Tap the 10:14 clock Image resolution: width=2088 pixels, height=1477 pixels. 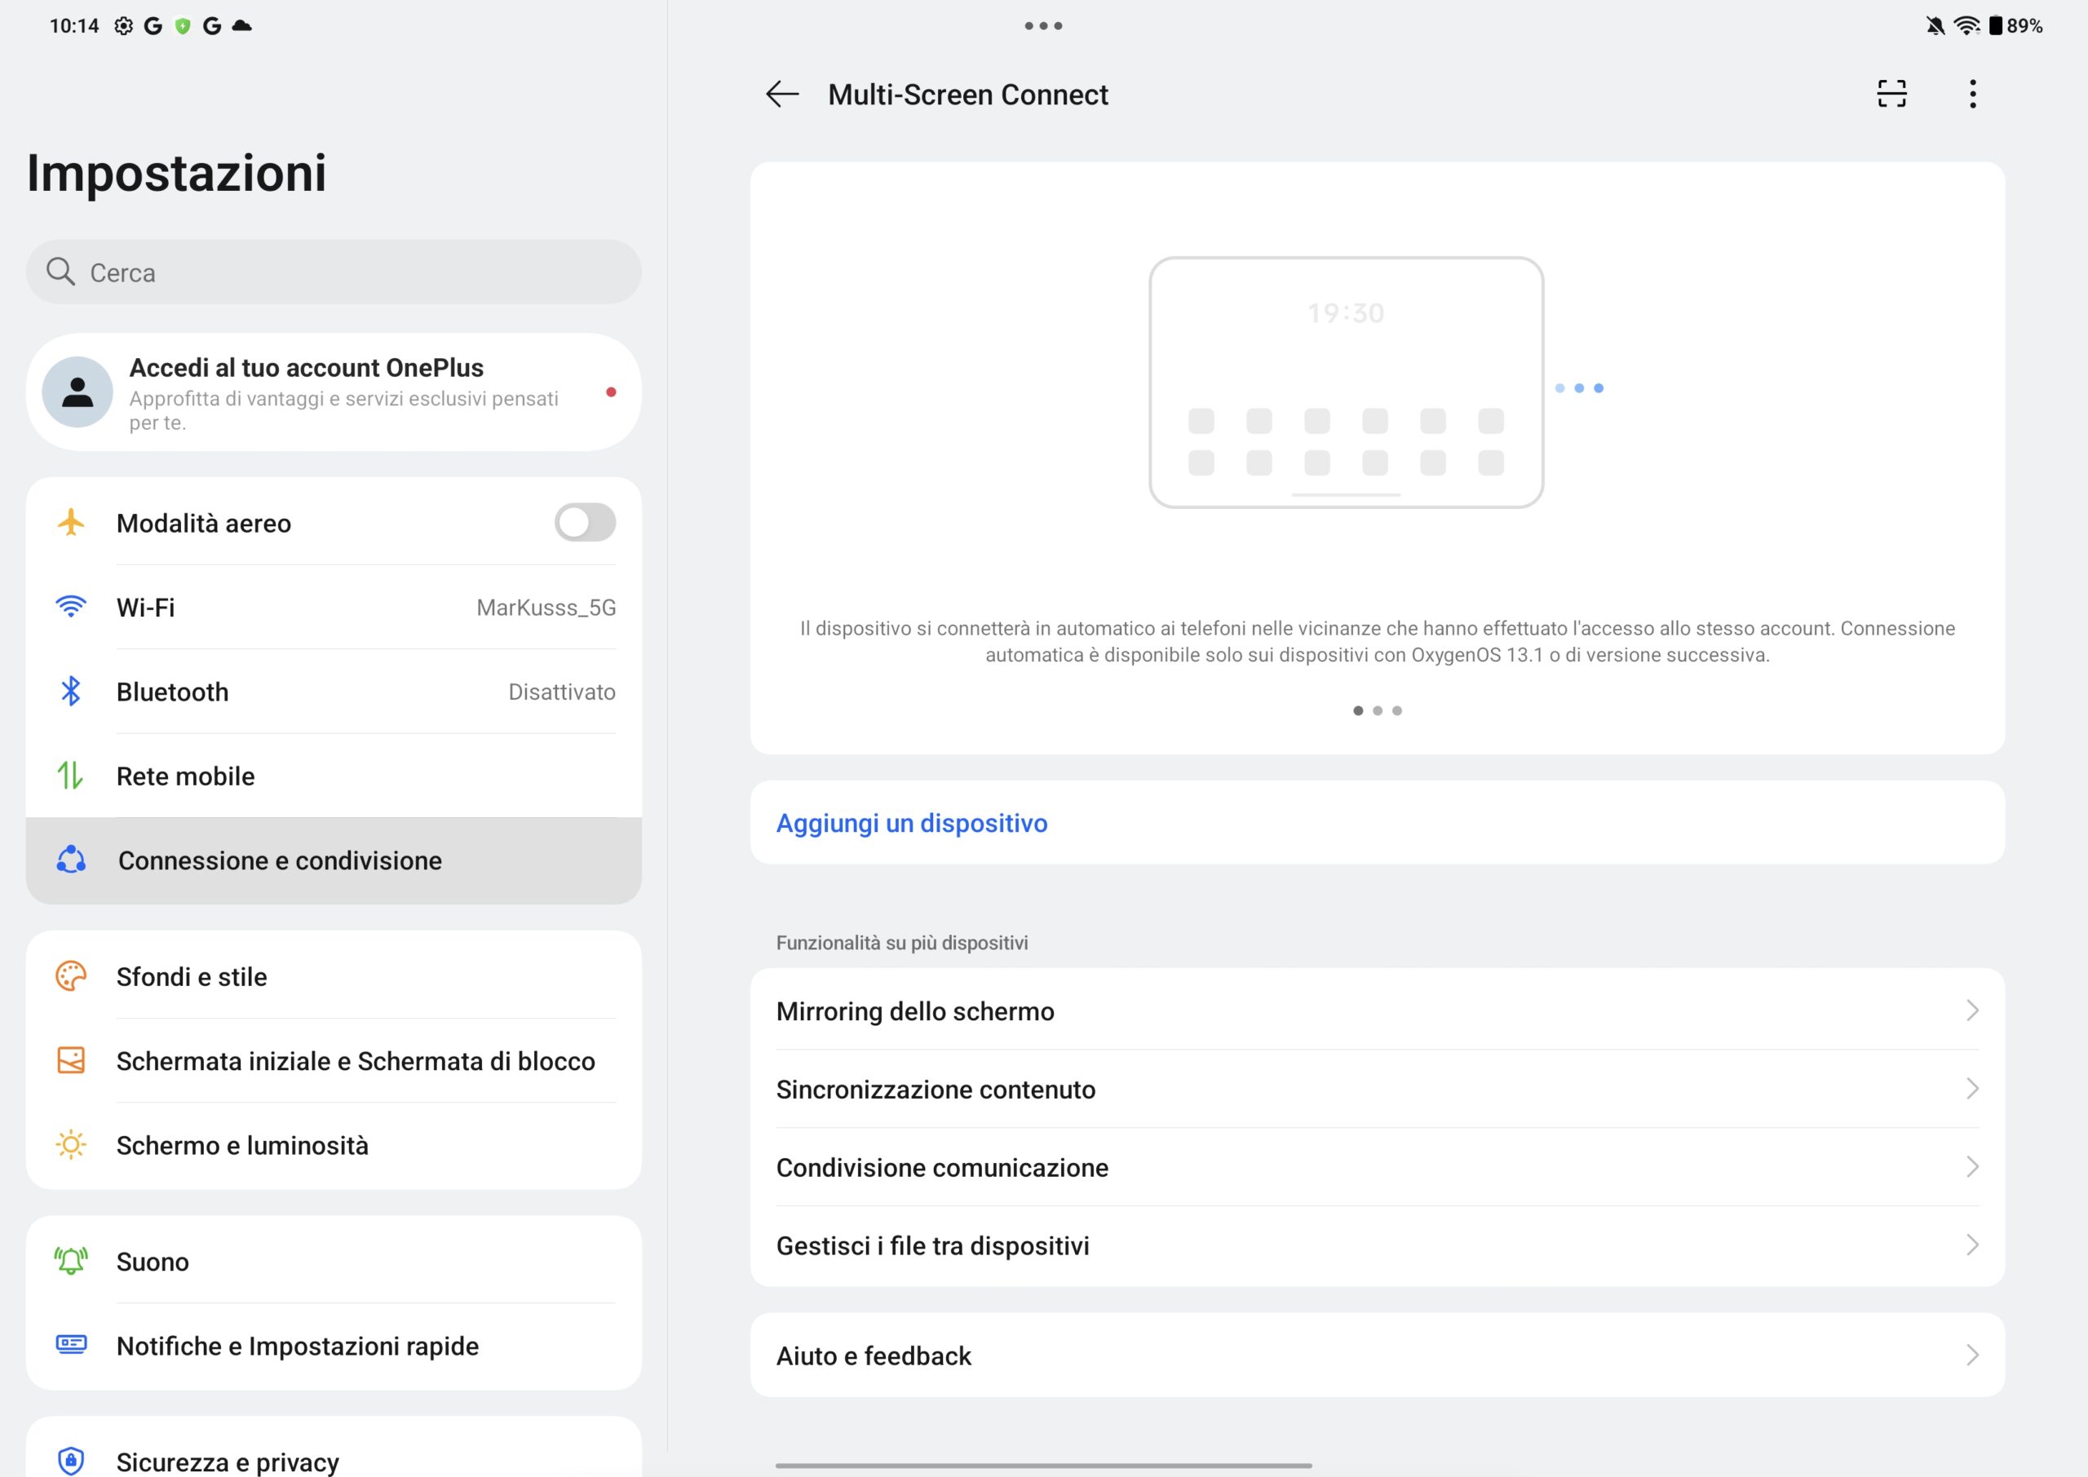tap(73, 25)
